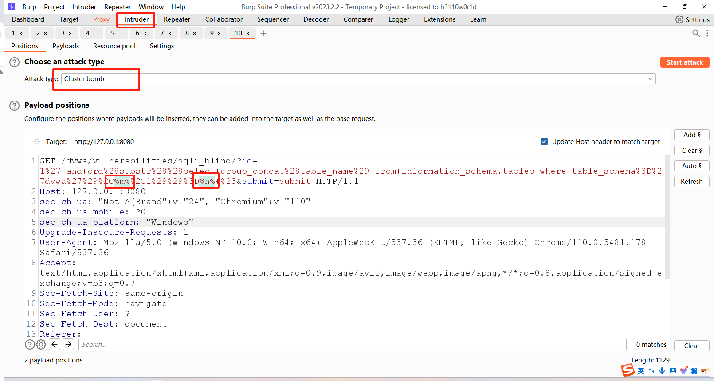Image resolution: width=714 pixels, height=381 pixels.
Task: Click the Target URL input field
Action: point(302,142)
